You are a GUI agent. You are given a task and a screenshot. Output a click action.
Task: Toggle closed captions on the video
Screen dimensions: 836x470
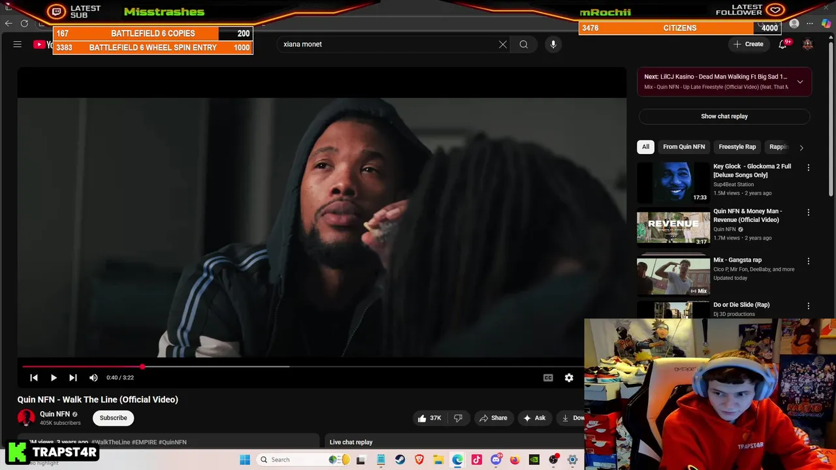click(548, 377)
